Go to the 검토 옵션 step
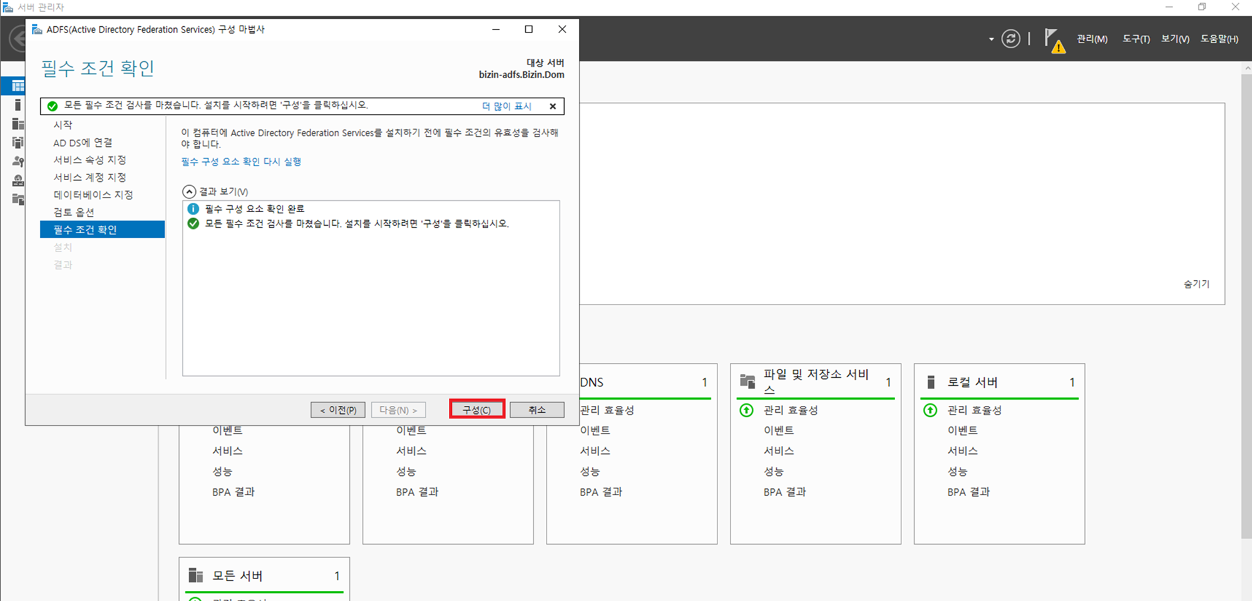Image resolution: width=1252 pixels, height=601 pixels. 73,213
